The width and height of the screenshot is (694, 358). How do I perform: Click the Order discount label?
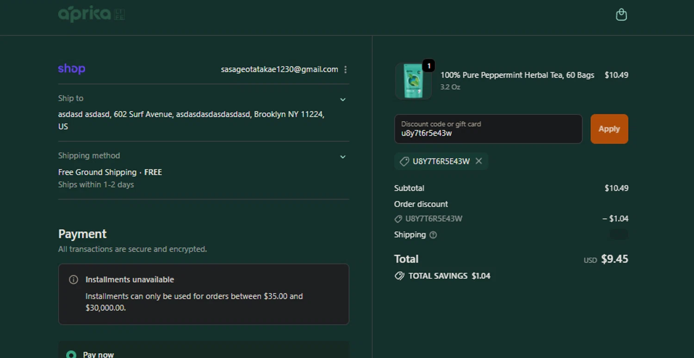click(x=421, y=204)
